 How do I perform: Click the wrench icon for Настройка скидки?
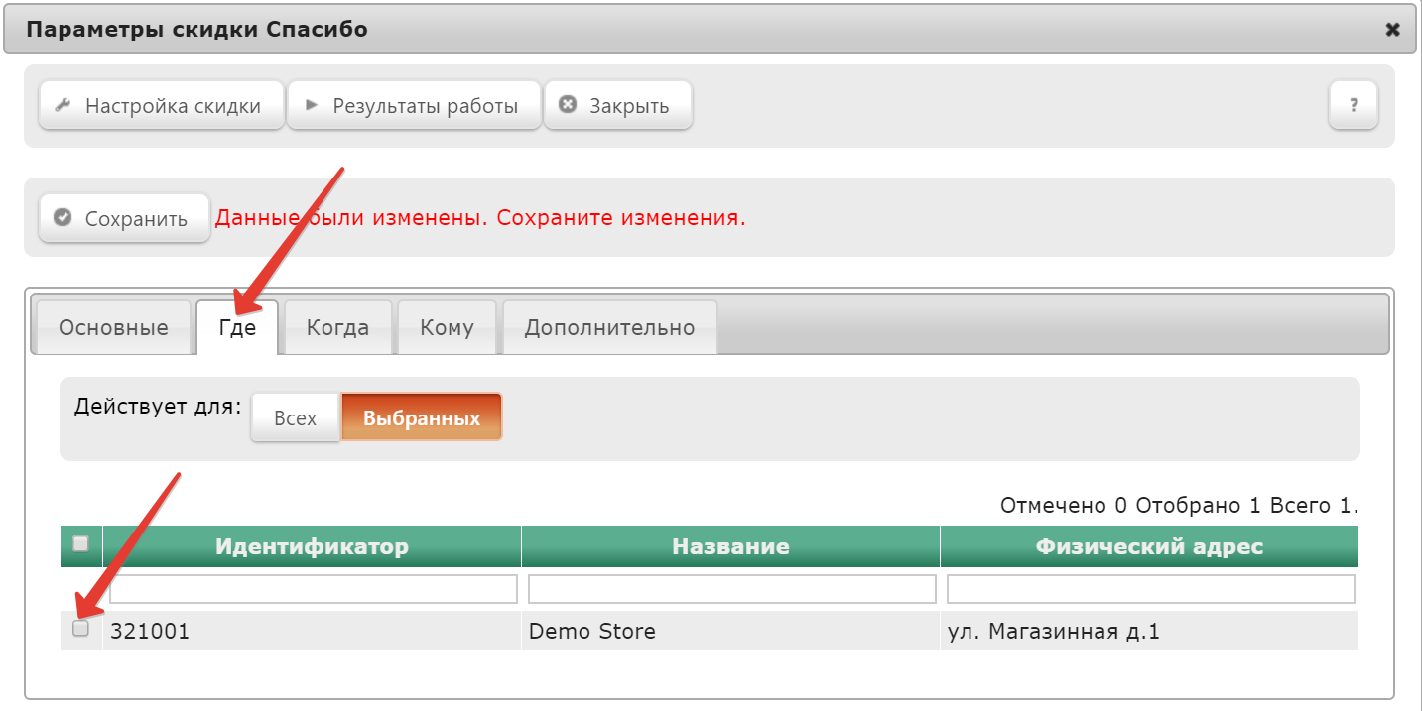61,105
